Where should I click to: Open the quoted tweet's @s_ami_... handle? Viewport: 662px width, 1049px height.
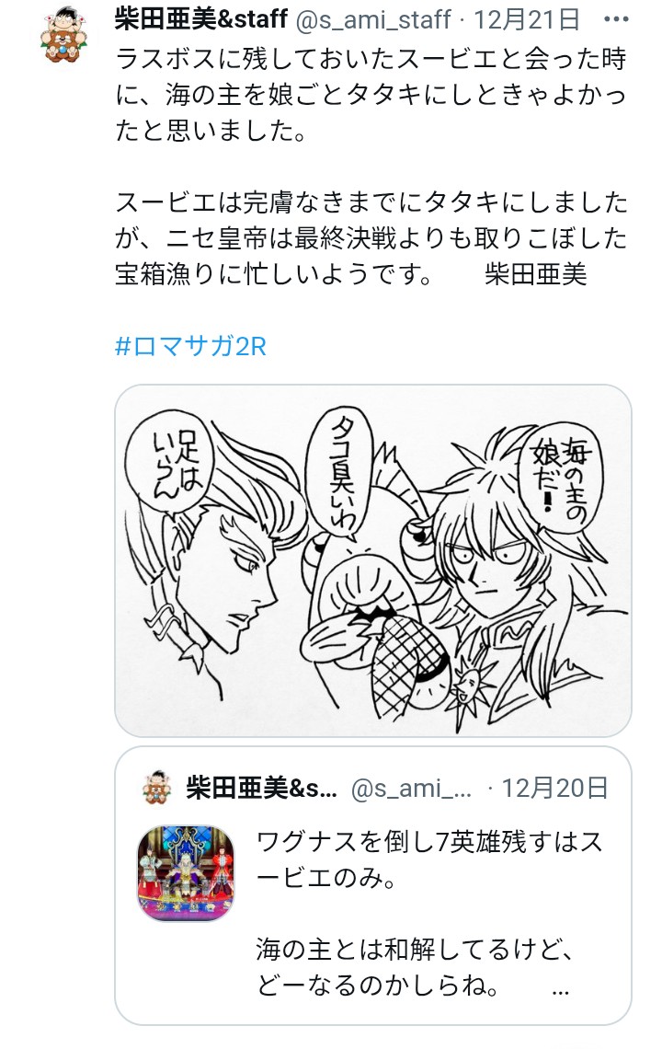click(x=411, y=789)
